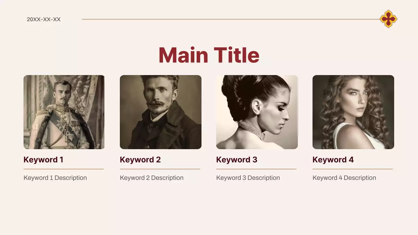Select the divider line under Keyword 1
Viewport: 418px width, 235px height.
[x=64, y=169]
